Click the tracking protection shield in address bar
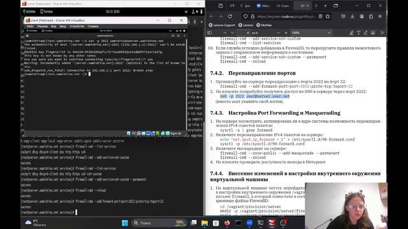 tap(245, 17)
